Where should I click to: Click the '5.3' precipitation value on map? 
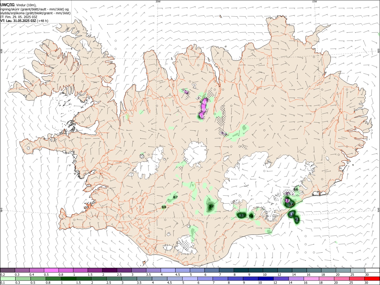coord(291,215)
